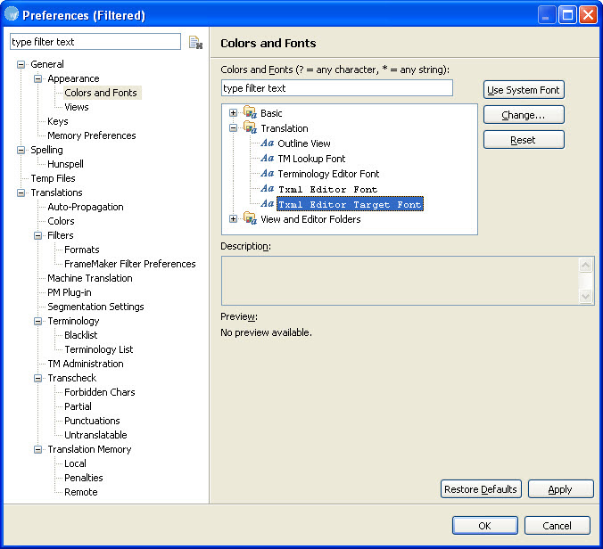Collapse the Translation fonts category
Image resolution: width=603 pixels, height=549 pixels.
(x=234, y=128)
